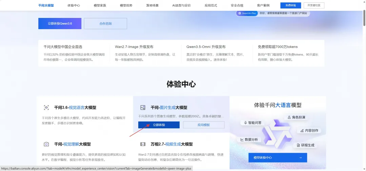366x171 pixels.
Task: Open 模型家族 navigation item
Action: [x=100, y=5]
